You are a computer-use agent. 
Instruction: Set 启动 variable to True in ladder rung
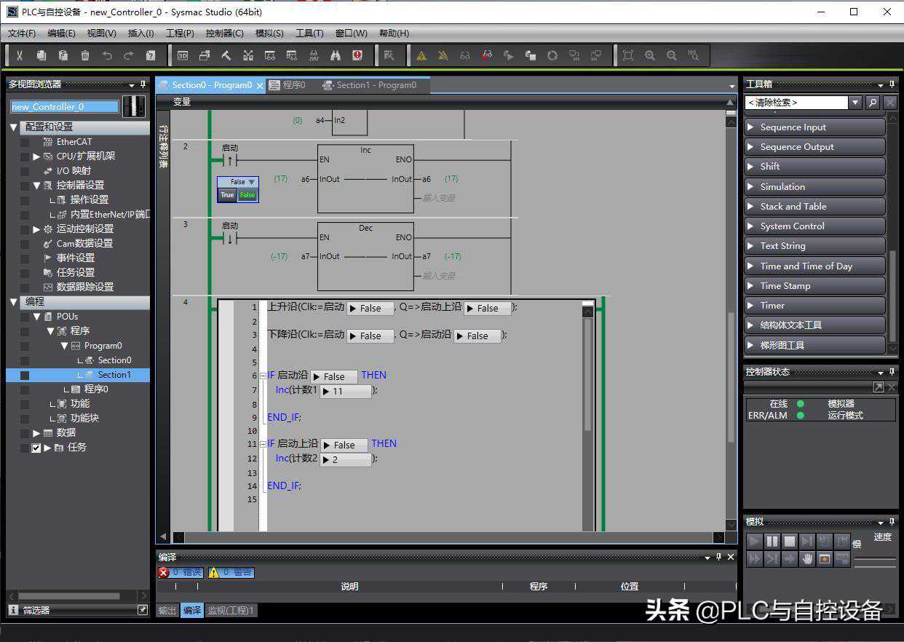click(227, 195)
